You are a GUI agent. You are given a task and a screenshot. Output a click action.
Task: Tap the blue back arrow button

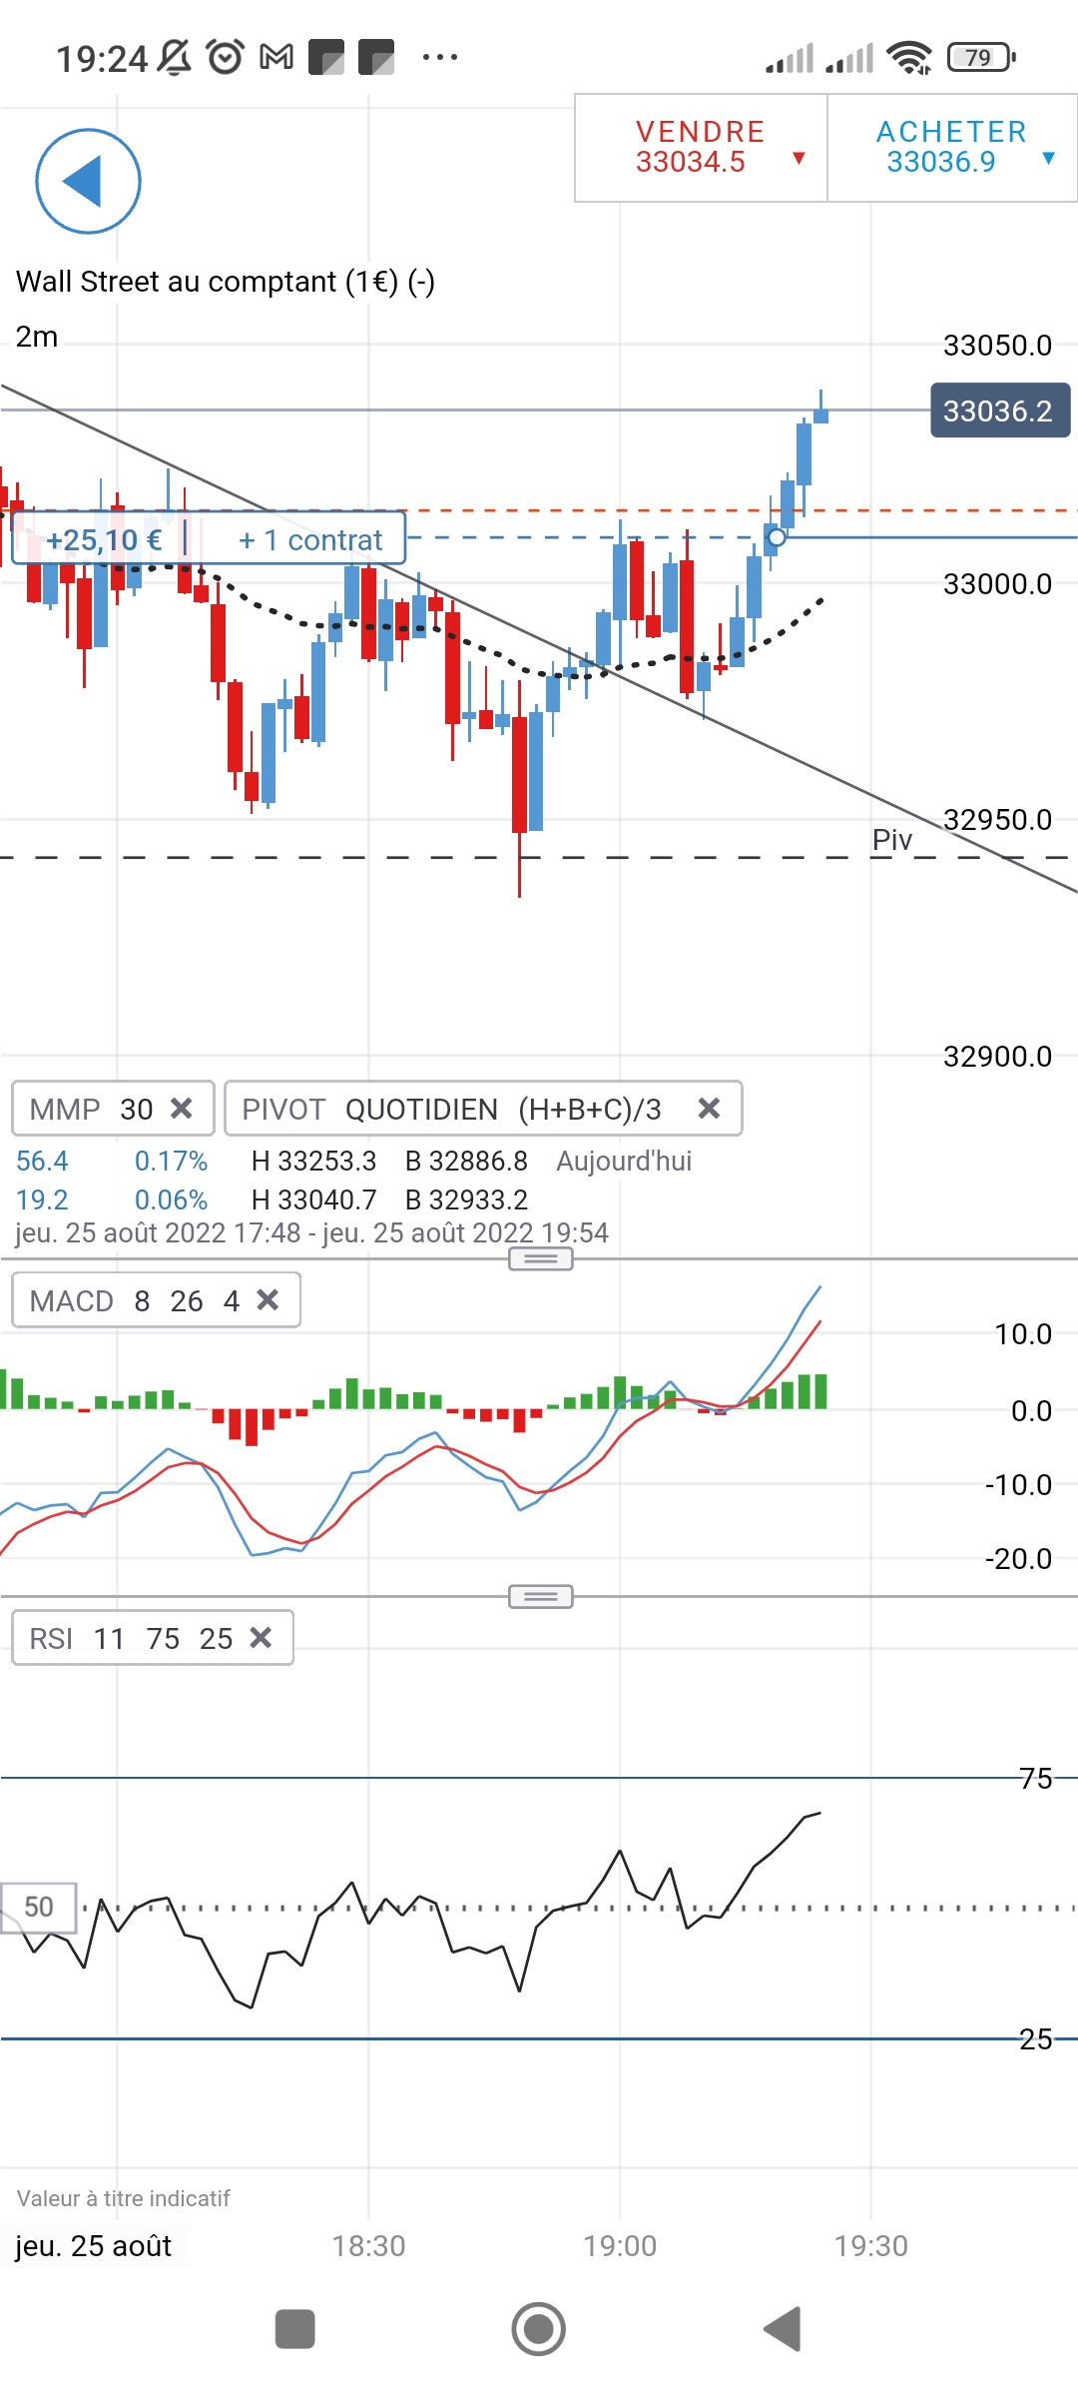88,181
